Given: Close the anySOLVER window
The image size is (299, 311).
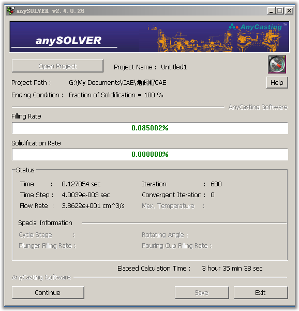Looking at the screenshot, I should click(289, 11).
